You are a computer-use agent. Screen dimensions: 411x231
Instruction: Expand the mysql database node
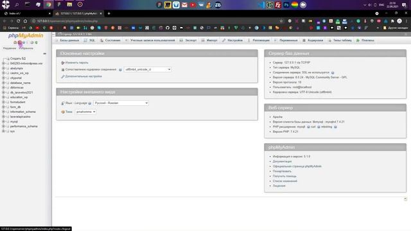click(x=3, y=121)
